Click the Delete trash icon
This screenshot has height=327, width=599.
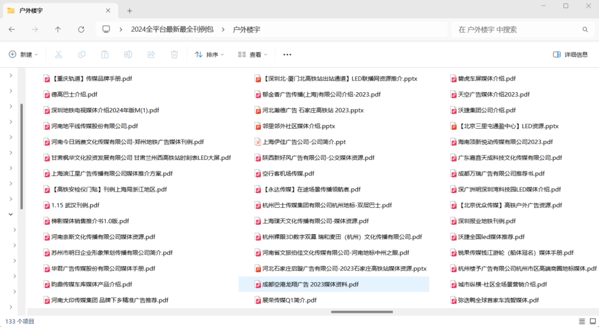pos(174,55)
